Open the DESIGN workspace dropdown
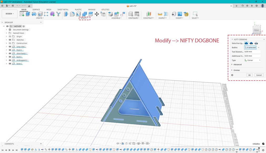 pyautogui.click(x=9, y=14)
